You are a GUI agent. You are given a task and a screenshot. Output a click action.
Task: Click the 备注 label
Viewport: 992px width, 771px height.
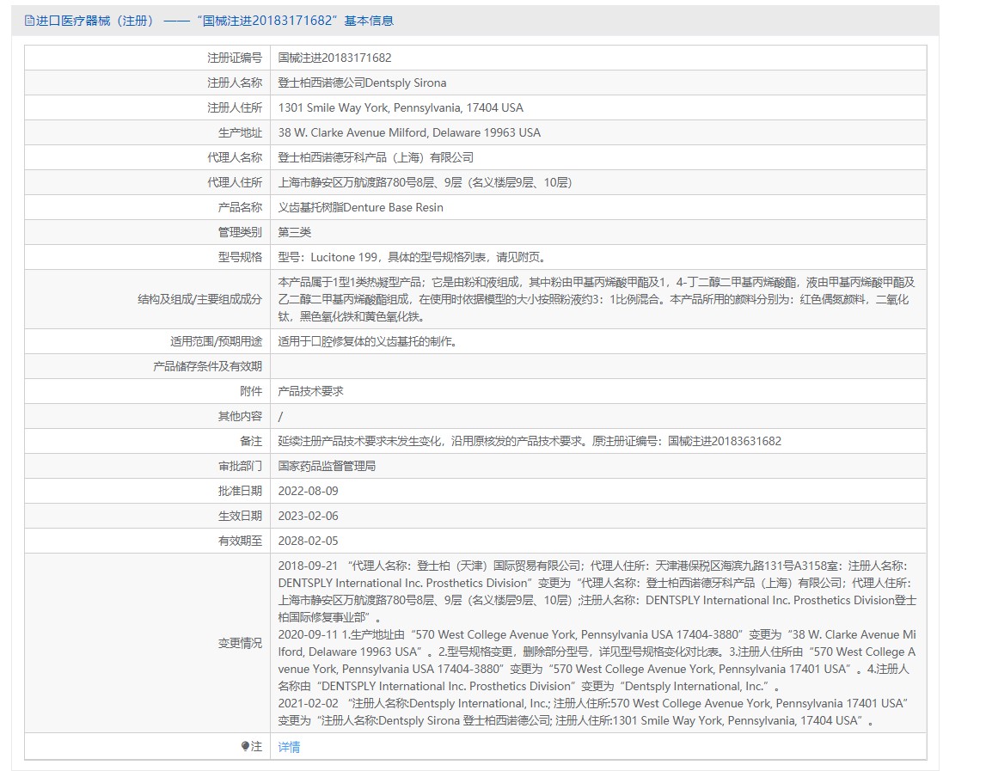(250, 441)
